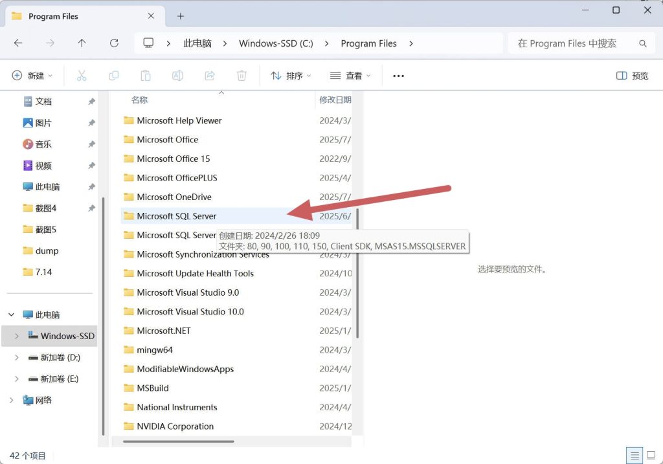Screen dimensions: 663x464
Task: Open the 排序 sort dropdown
Action: (291, 76)
